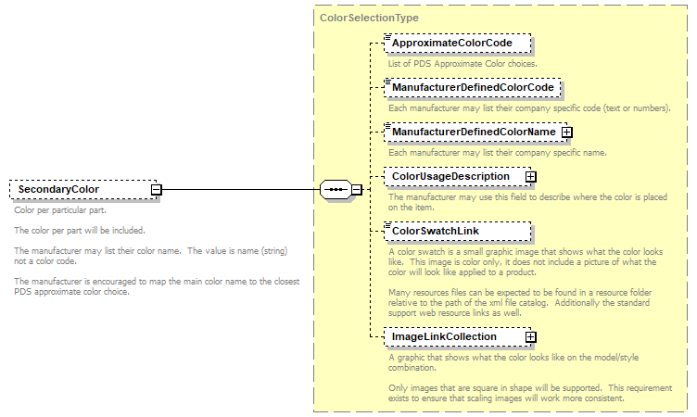Screen dimensions: 697x417
Task: Collapse the sequence group using its minus box
Action: 356,190
